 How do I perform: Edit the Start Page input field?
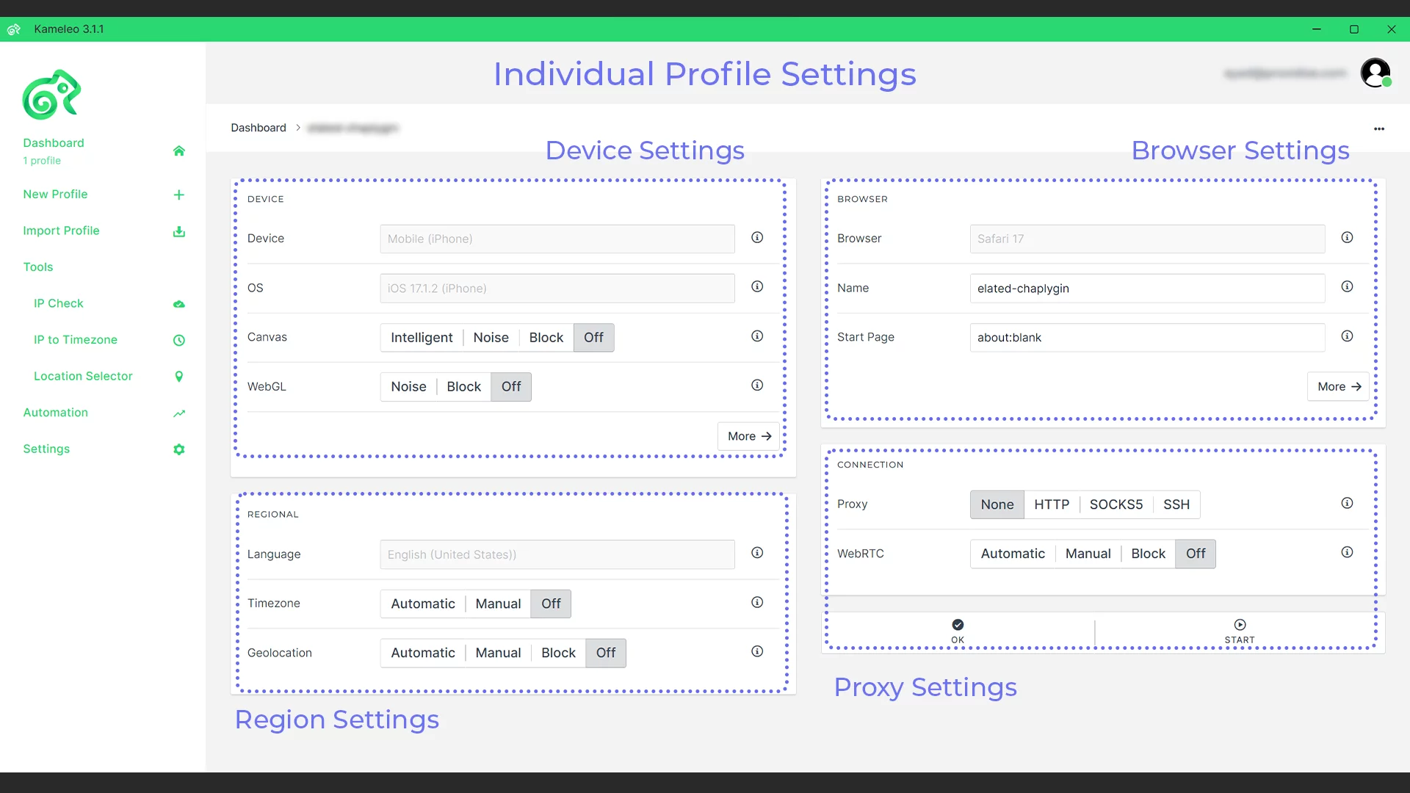(x=1146, y=337)
